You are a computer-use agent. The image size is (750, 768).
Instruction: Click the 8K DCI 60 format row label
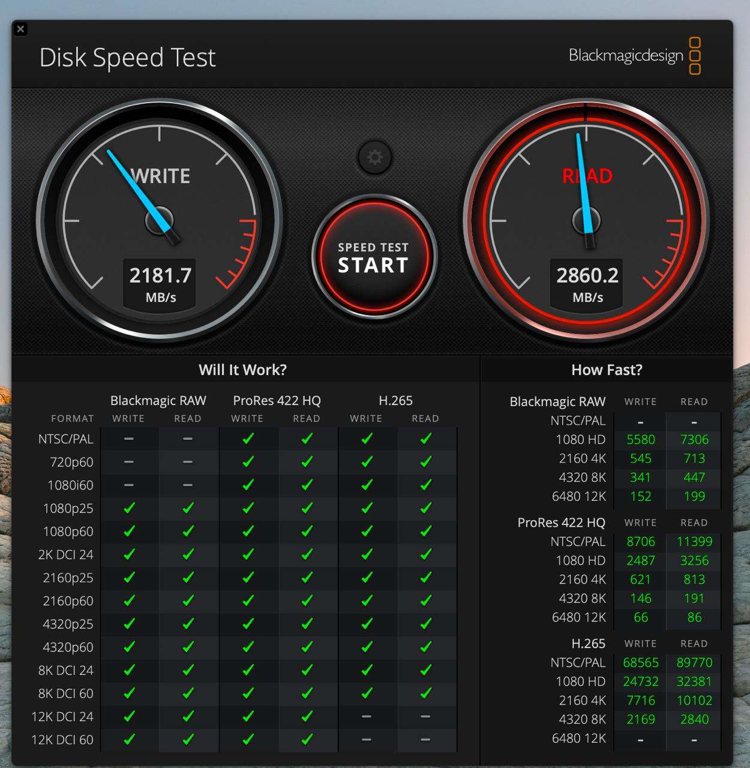[x=65, y=694]
